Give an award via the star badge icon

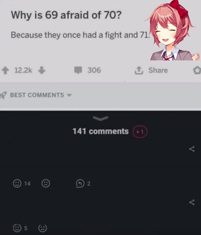pos(197,70)
